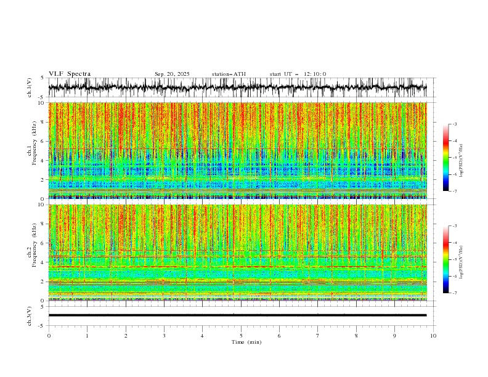This screenshot has width=488, height=377.
Task: Click the ch.2 'Frequency (kHz)' axis label
Action: pos(34,245)
